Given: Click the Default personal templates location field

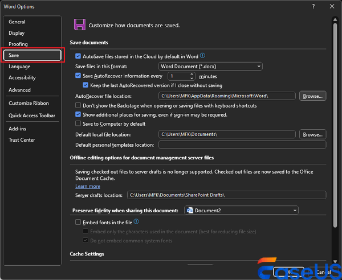Looking at the screenshot, I should coord(242,145).
